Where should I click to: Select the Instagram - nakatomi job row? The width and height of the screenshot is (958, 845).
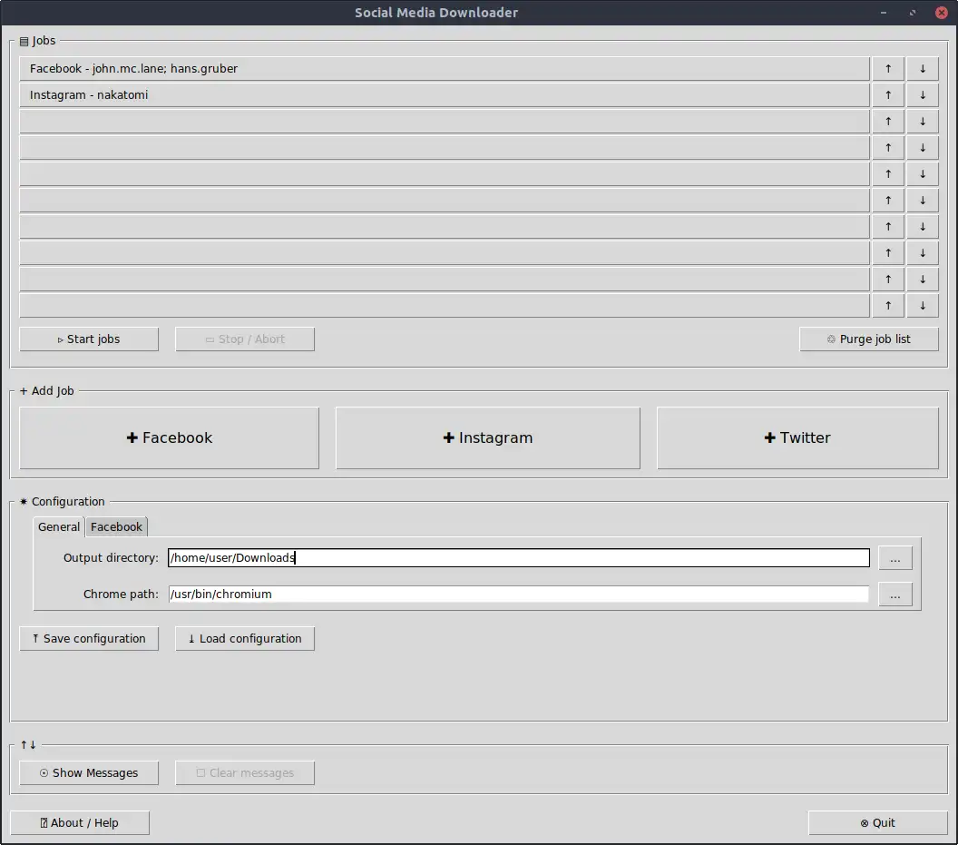coord(445,94)
